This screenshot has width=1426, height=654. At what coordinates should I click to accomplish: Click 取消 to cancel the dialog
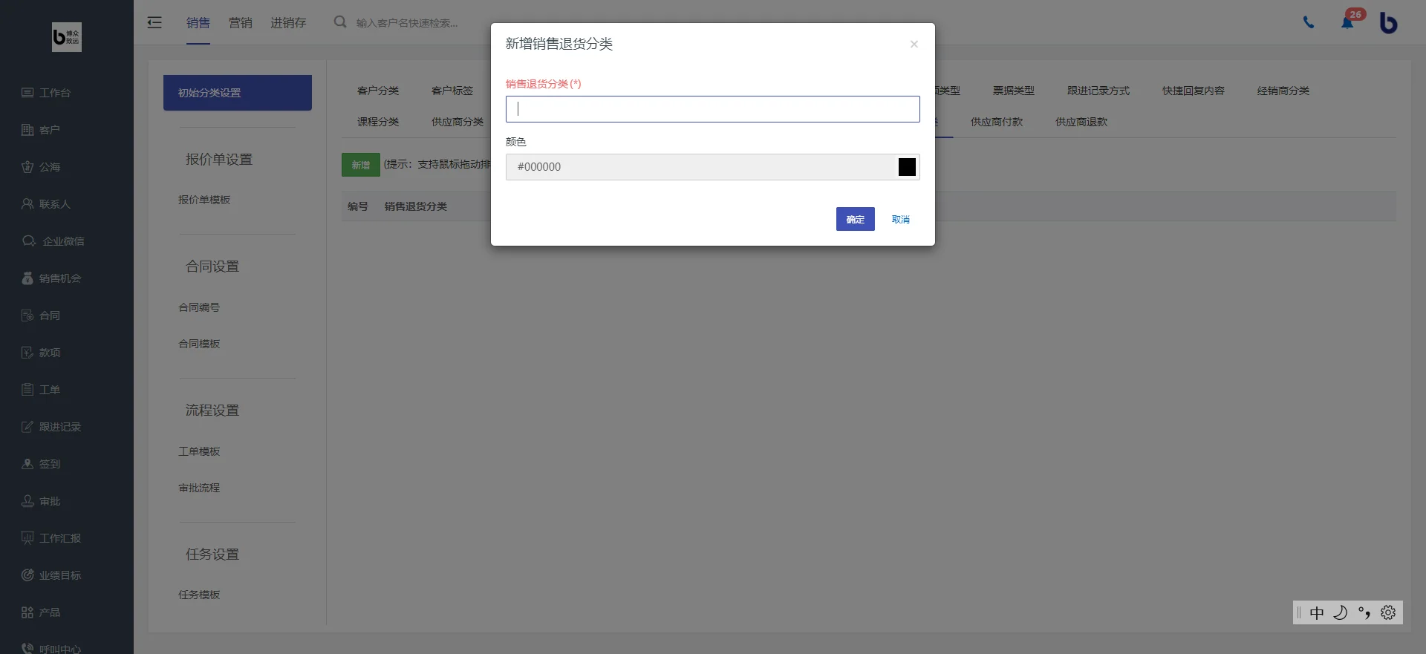pyautogui.click(x=901, y=219)
